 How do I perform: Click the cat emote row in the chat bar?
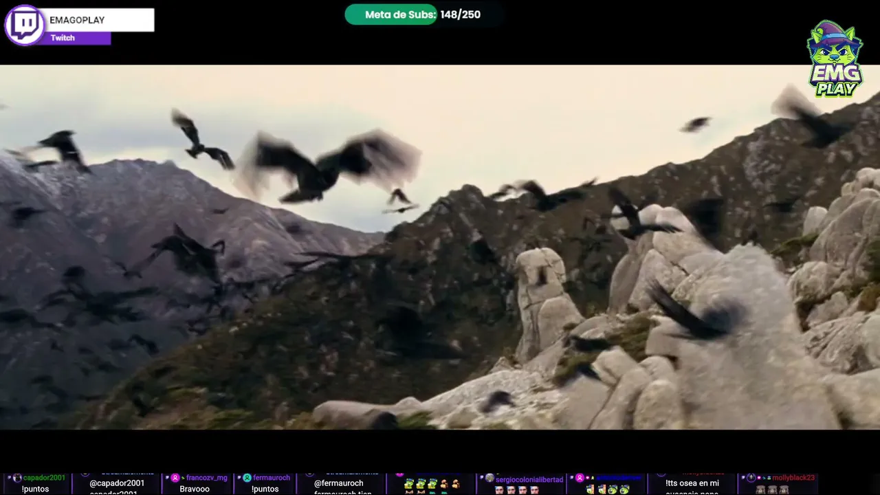(432, 485)
